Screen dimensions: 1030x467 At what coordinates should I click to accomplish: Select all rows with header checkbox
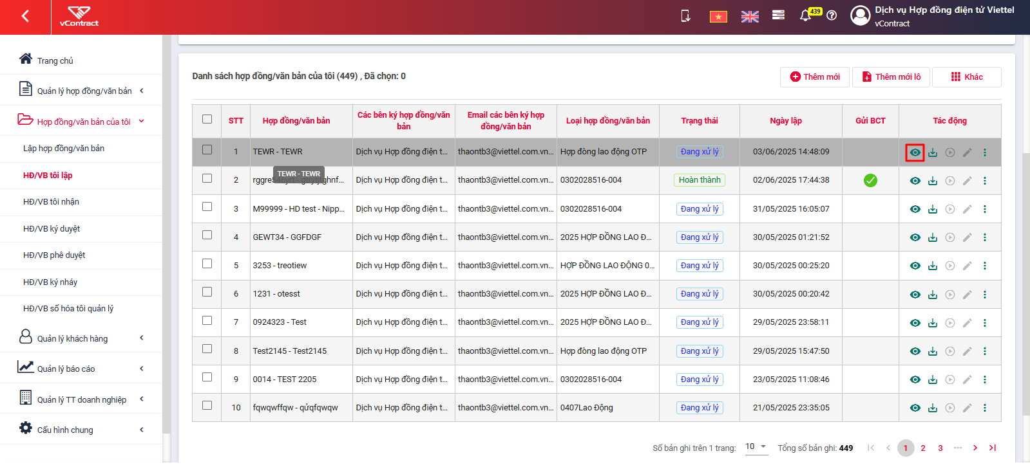click(207, 119)
